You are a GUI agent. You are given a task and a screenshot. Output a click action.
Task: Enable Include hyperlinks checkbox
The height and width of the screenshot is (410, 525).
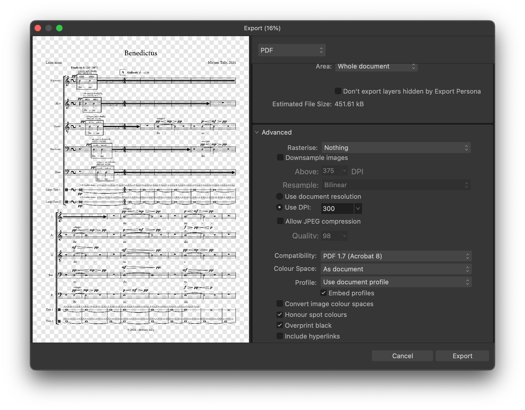280,336
